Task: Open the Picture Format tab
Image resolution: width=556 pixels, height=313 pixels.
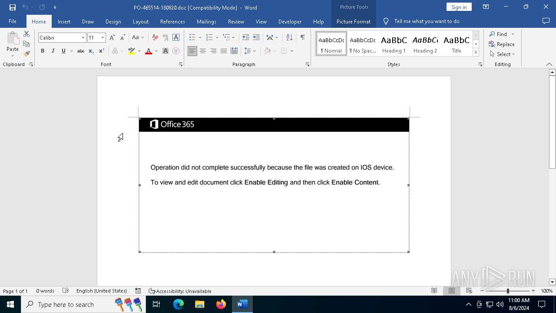Action: click(x=354, y=21)
